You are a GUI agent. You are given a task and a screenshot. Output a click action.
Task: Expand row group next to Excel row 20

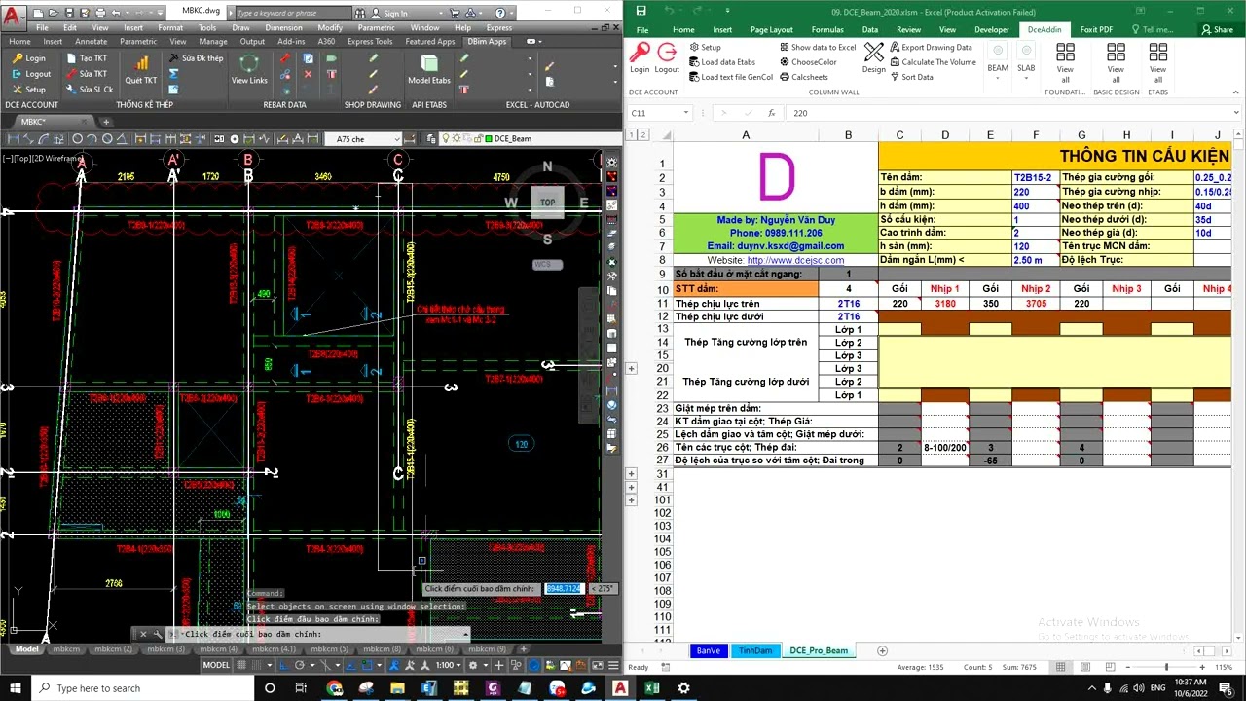tap(631, 369)
